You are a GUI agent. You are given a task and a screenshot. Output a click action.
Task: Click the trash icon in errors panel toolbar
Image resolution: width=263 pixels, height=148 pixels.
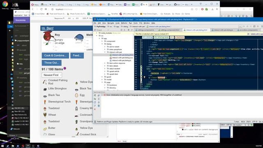(99, 106)
